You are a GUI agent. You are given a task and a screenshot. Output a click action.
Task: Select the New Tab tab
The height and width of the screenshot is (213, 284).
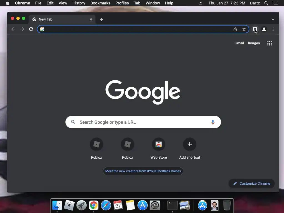(x=62, y=19)
